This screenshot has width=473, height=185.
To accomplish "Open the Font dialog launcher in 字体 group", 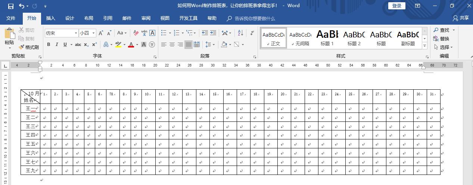I will [x=155, y=57].
